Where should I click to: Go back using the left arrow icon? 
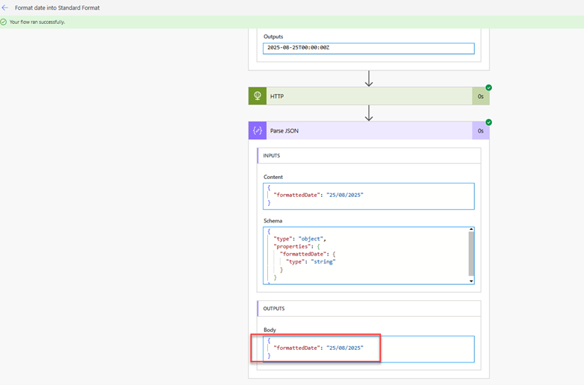click(4, 7)
